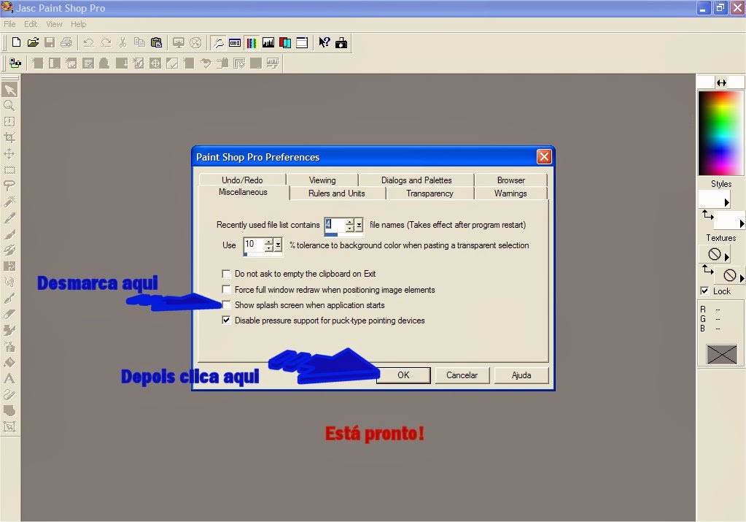The height and width of the screenshot is (522, 746).
Task: Click the Print toolbar icon
Action: point(66,43)
